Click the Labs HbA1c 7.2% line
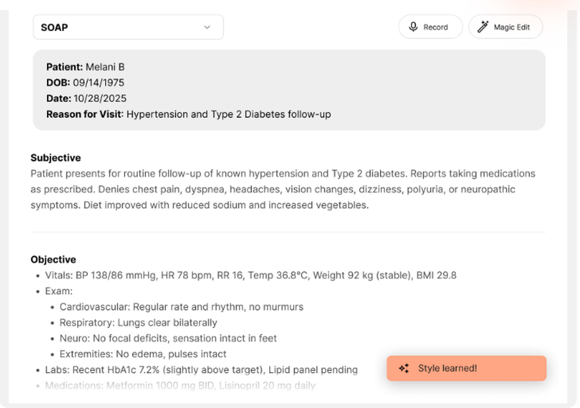 [x=201, y=370]
